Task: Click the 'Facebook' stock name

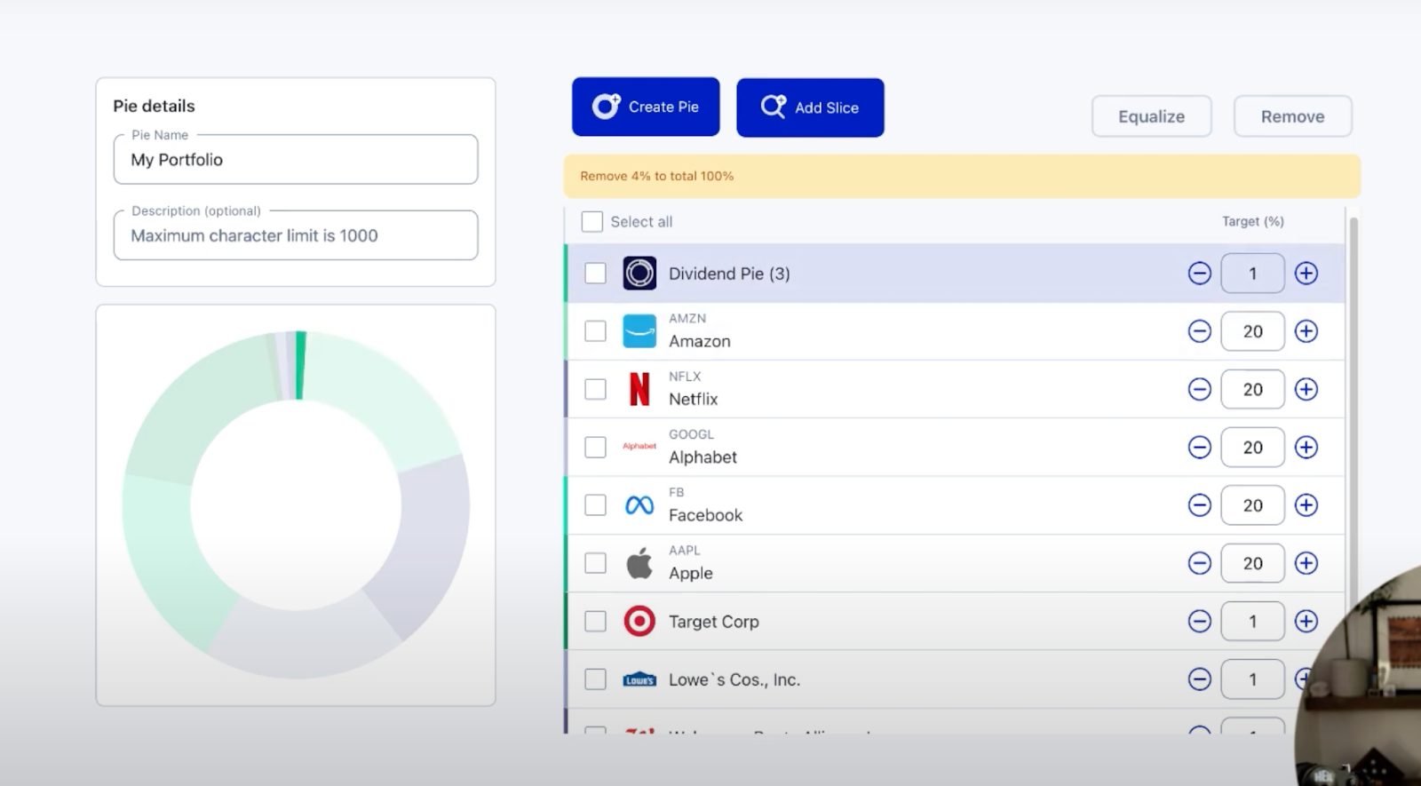Action: click(706, 515)
